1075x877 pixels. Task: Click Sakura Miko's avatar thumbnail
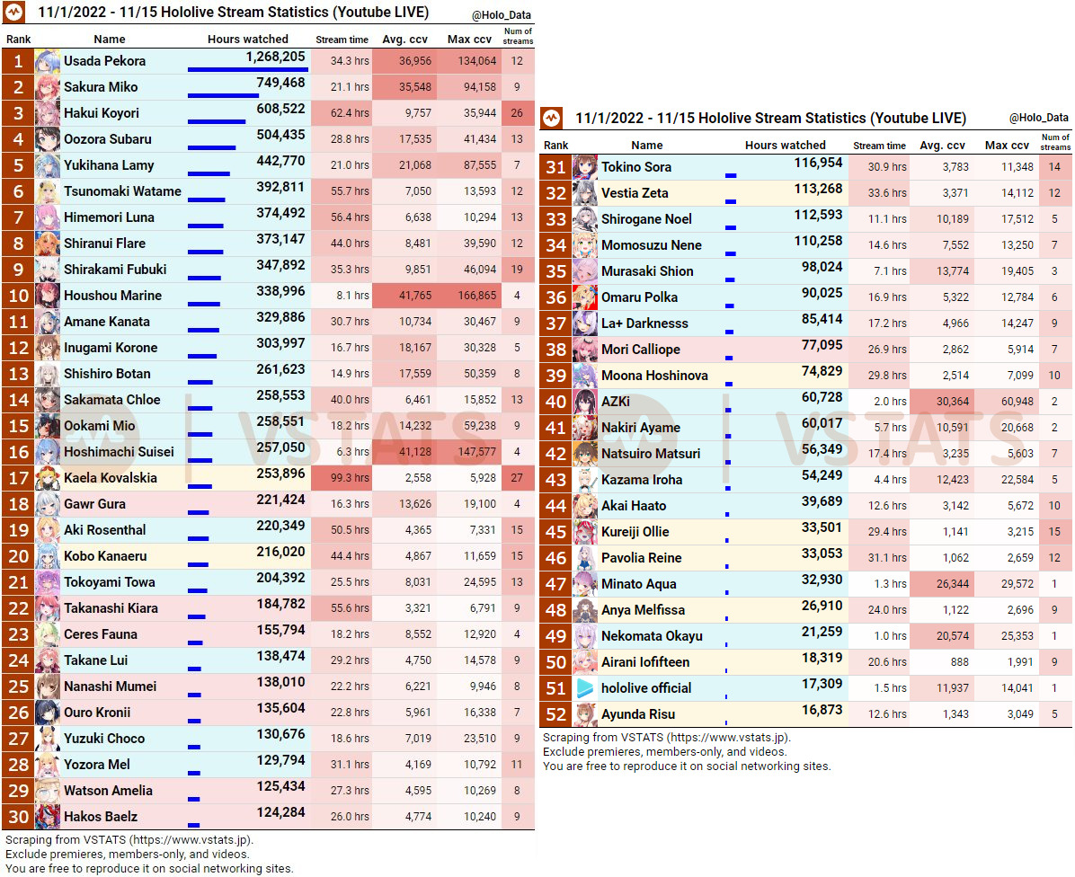pyautogui.click(x=48, y=87)
